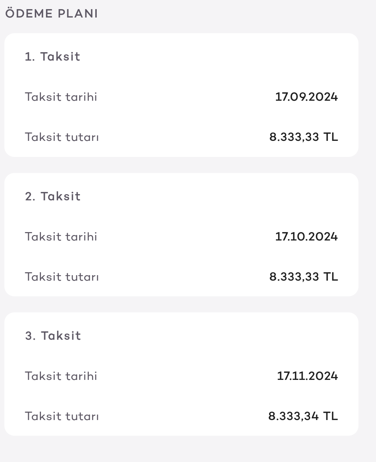Select the date 17.09.2024

coord(306,97)
